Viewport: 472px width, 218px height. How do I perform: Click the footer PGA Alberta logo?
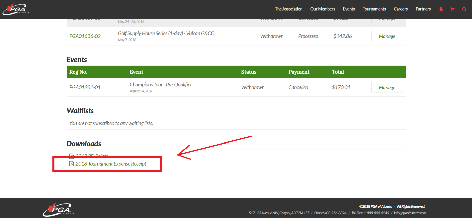59,209
